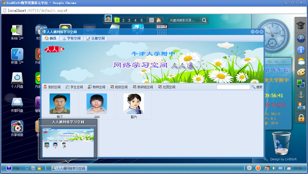
Task: Open the 共享相册 desktop icon
Action: pyautogui.click(x=17, y=129)
